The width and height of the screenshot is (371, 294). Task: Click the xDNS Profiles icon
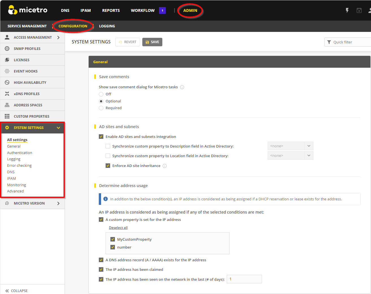coord(7,94)
